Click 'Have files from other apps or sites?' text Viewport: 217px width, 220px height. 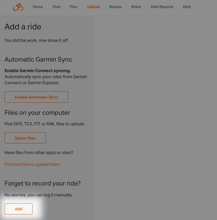(x=39, y=152)
